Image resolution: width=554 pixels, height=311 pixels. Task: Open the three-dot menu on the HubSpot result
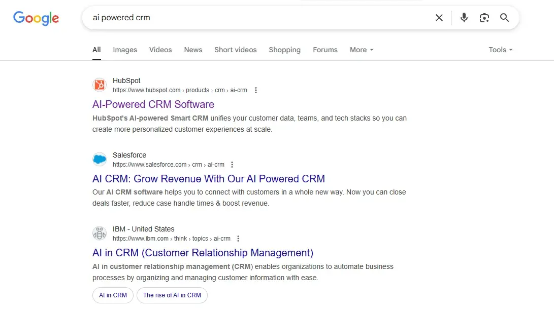pyautogui.click(x=256, y=90)
